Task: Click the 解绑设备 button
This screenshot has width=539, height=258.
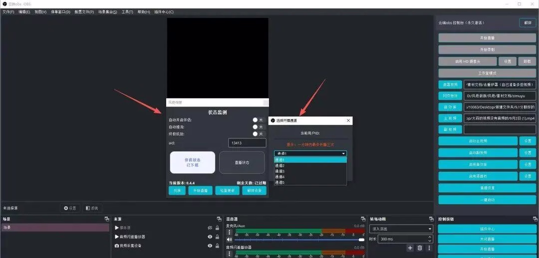Action: (255, 190)
